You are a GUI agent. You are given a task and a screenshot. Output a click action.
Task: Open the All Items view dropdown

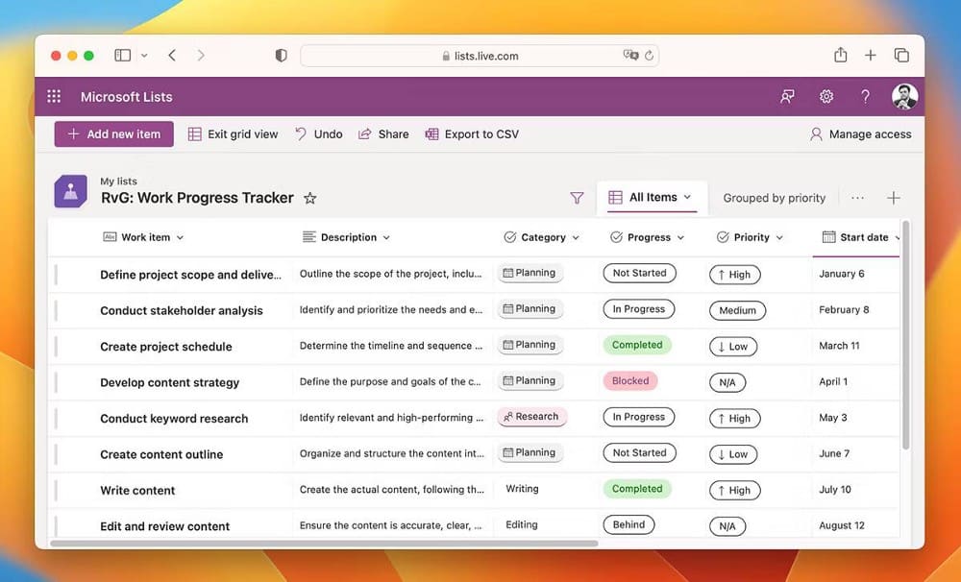pyautogui.click(x=689, y=197)
